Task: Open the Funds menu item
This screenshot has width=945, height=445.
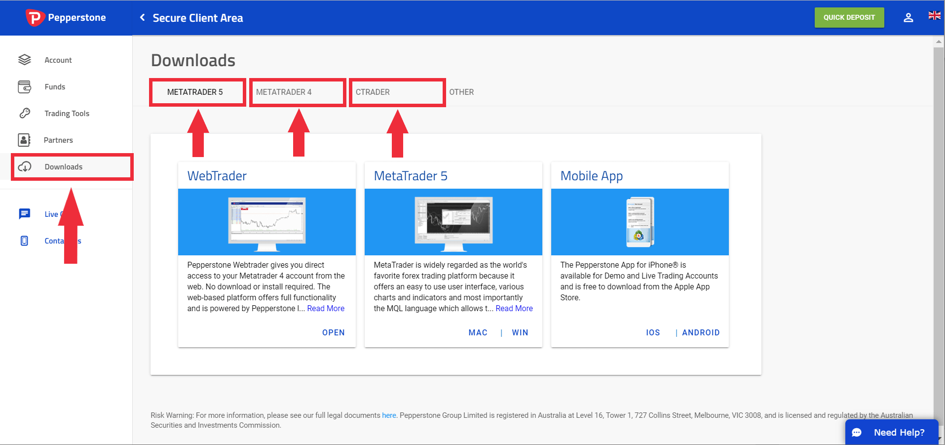Action: pos(55,86)
